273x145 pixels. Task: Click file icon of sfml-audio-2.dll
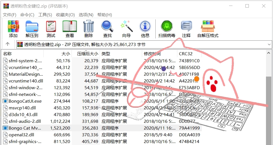click(x=6, y=121)
